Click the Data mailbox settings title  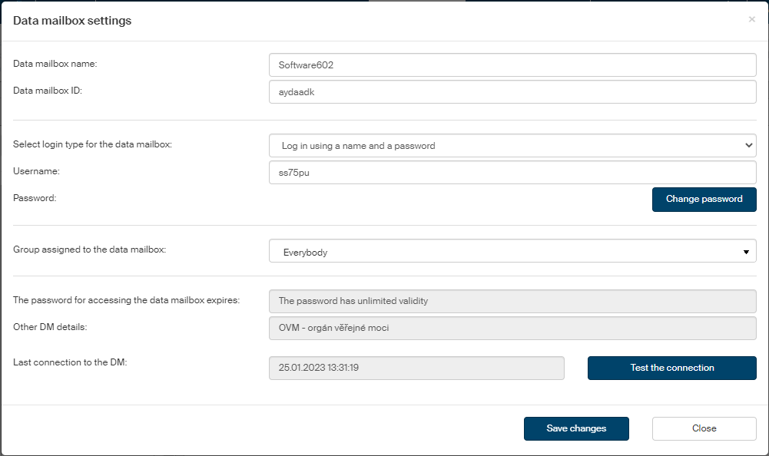(72, 21)
